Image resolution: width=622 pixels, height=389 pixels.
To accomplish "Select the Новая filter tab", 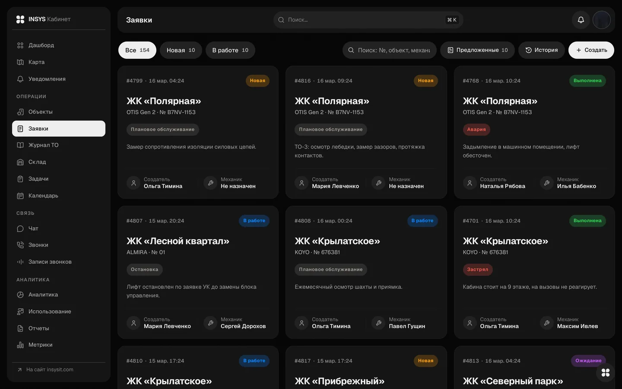I will tap(181, 50).
